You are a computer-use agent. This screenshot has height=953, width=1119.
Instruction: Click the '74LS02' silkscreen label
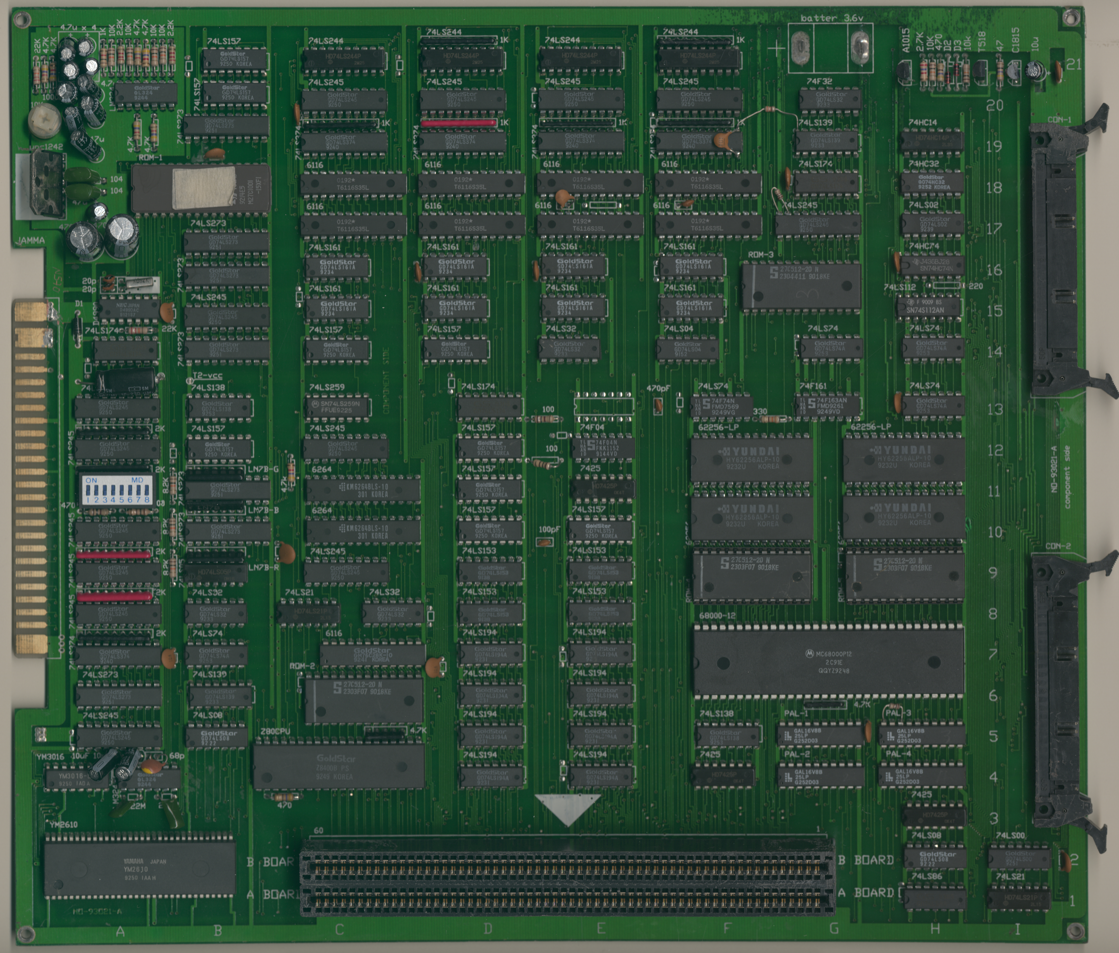point(923,205)
